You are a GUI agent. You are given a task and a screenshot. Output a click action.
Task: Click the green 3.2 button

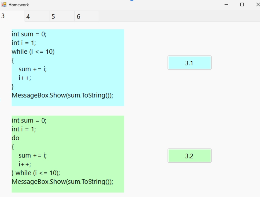click(x=190, y=156)
